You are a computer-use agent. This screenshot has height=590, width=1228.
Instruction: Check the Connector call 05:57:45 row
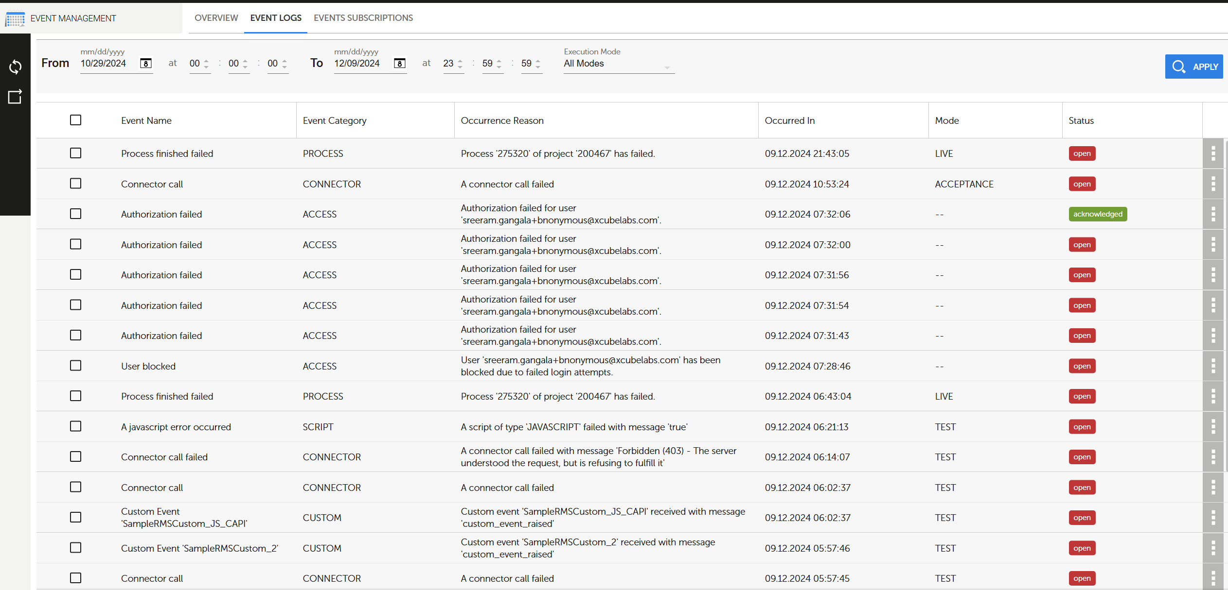click(x=75, y=578)
